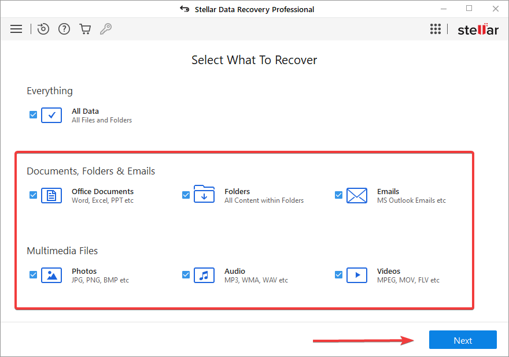Click the Photos picture icon
Image resolution: width=509 pixels, height=357 pixels.
coord(51,276)
